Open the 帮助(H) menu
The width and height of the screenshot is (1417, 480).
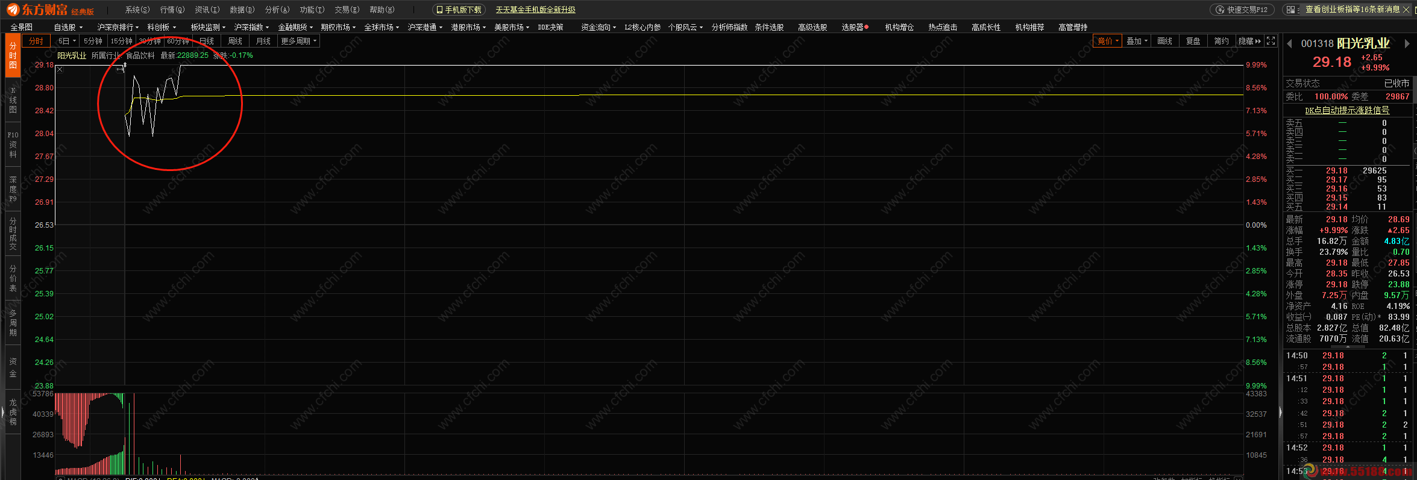(x=382, y=10)
